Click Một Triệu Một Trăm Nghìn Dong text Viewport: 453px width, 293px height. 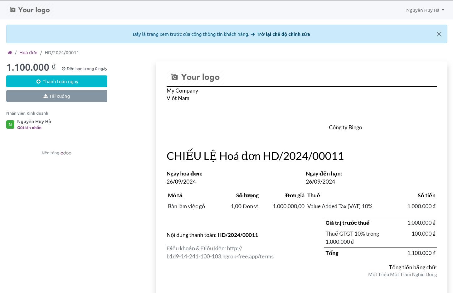[402, 275]
